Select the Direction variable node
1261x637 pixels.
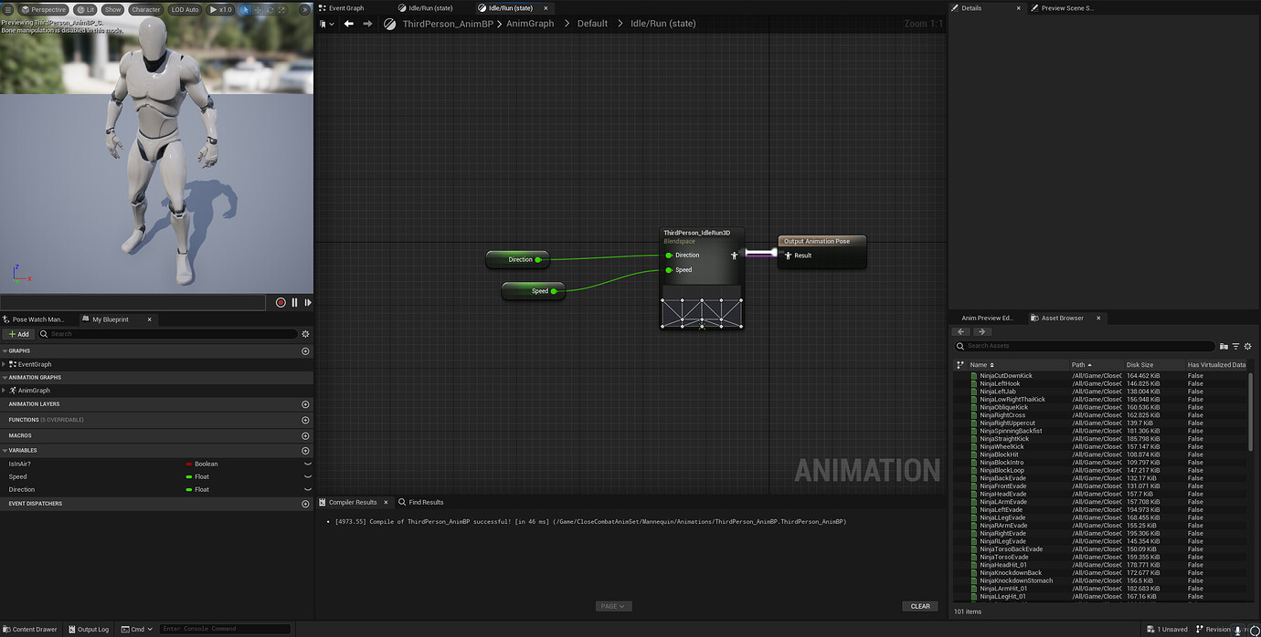click(x=517, y=259)
